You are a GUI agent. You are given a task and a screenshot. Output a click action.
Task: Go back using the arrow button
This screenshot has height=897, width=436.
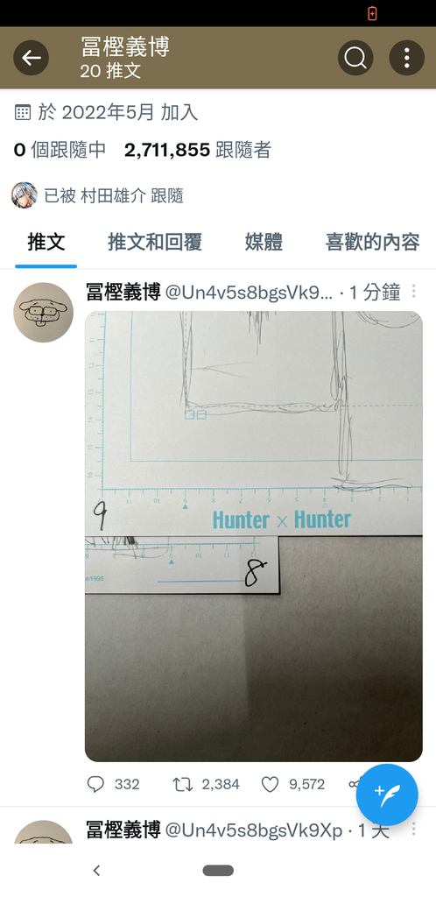tap(31, 58)
